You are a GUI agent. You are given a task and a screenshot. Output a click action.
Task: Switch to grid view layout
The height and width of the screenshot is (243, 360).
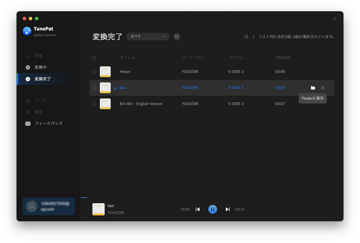[176, 36]
